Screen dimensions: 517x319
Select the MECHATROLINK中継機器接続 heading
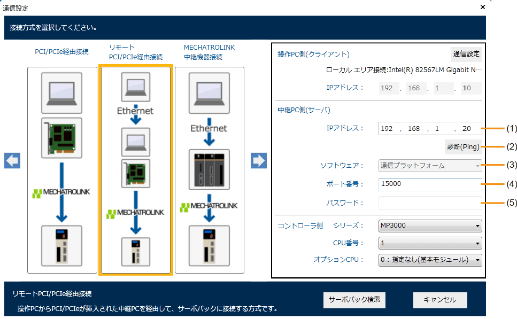[x=210, y=52]
